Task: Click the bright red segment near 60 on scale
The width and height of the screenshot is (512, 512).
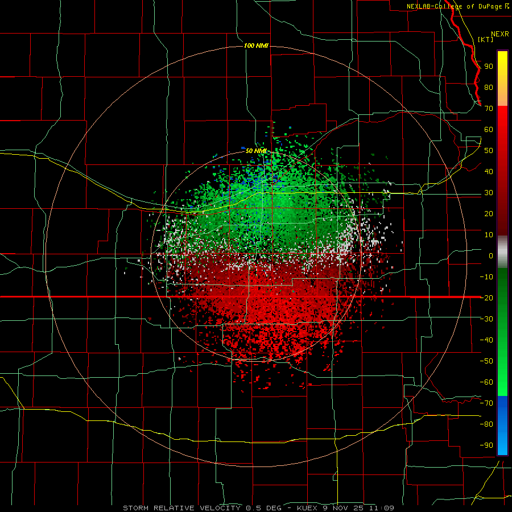Action: 502,131
